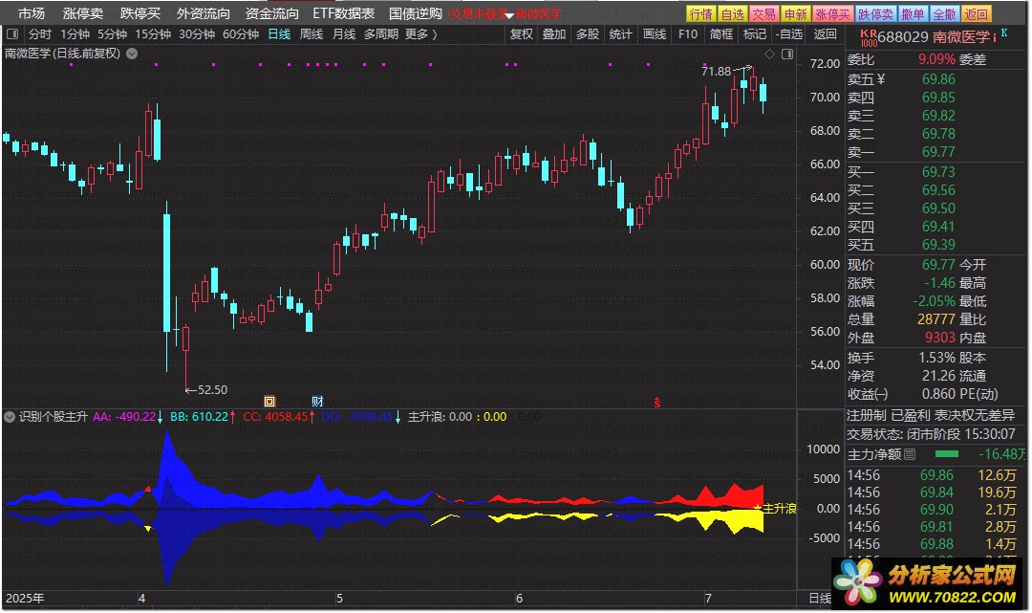The width and height of the screenshot is (1032, 613).
Task: Expand the 识别个股主升 indicator settings menu
Action: (x=10, y=417)
